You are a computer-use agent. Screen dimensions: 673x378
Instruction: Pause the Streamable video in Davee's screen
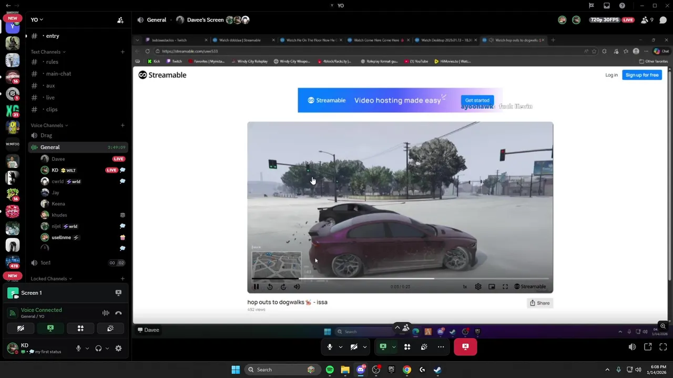[256, 287]
